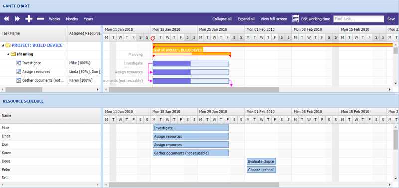Zoom in with the plus icon

click(29, 19)
